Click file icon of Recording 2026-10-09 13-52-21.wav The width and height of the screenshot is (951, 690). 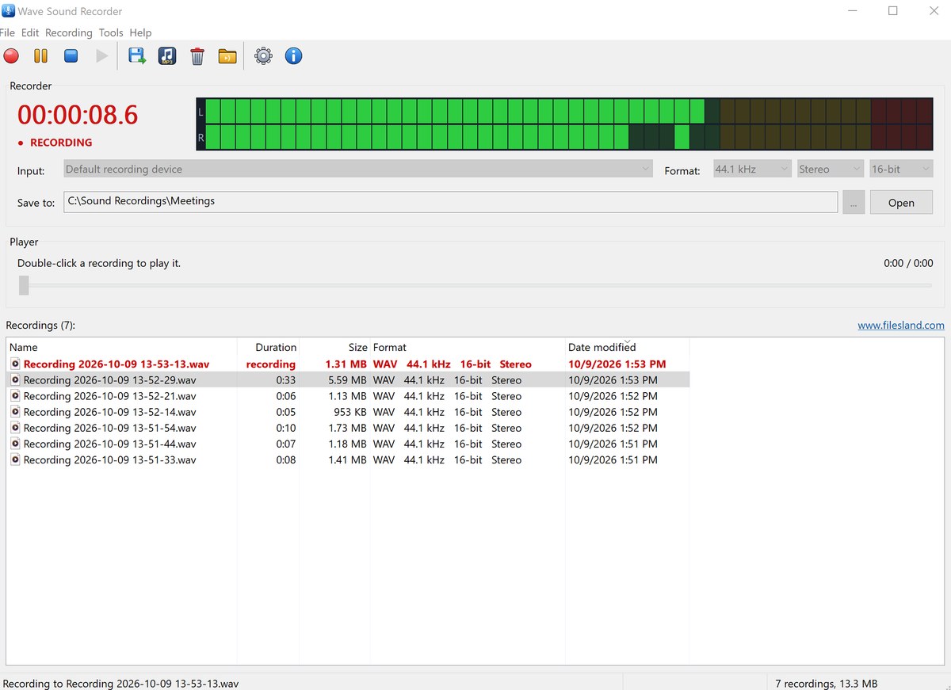pyautogui.click(x=15, y=396)
